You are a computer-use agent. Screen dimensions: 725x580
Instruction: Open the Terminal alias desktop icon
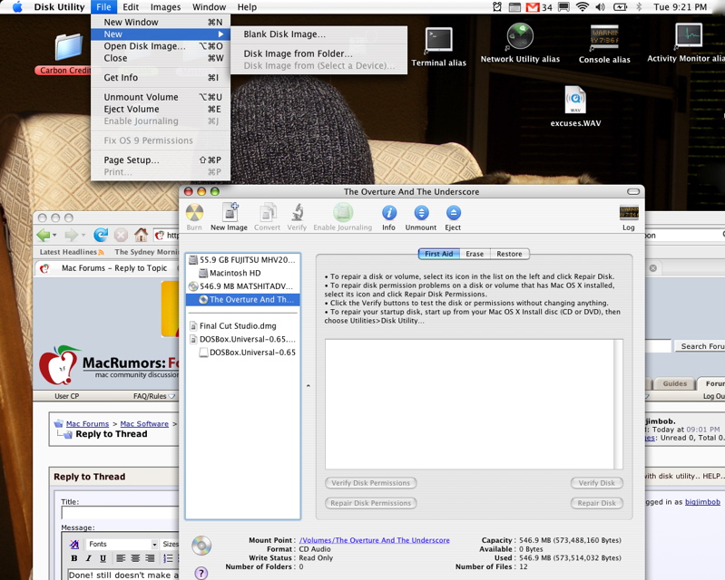point(438,40)
